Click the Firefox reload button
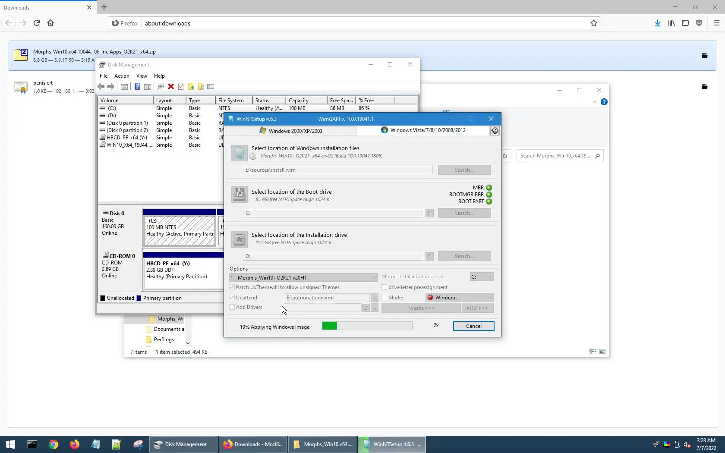 coord(37,23)
